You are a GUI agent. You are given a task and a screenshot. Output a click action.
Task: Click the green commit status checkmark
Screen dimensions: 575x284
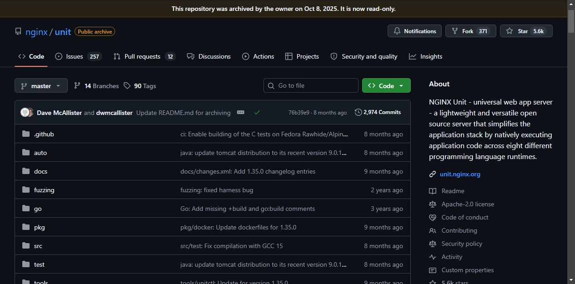(257, 112)
